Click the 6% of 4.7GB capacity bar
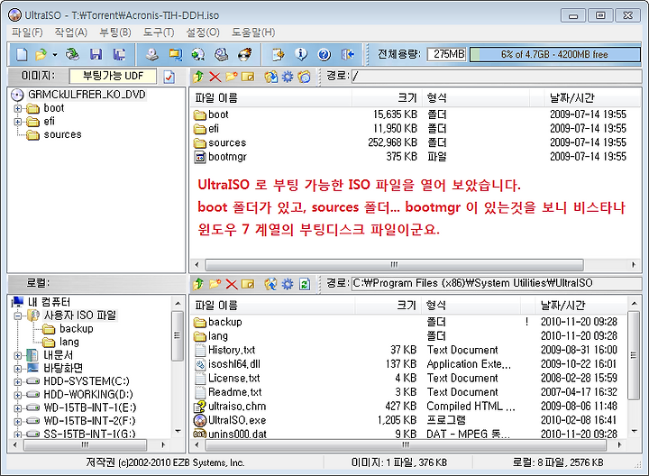This screenshot has width=649, height=476. click(555, 54)
